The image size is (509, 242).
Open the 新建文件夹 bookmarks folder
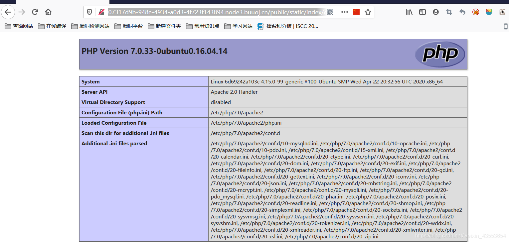pyautogui.click(x=165, y=26)
